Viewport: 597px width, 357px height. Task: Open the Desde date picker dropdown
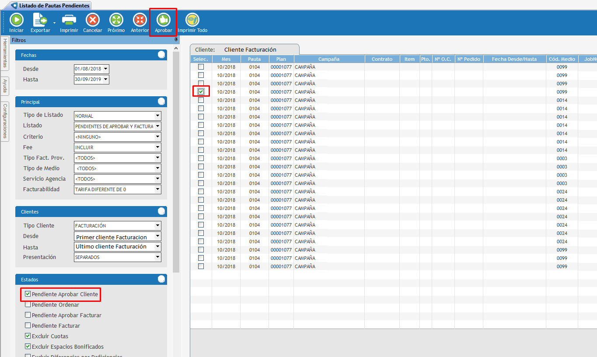(x=105, y=69)
